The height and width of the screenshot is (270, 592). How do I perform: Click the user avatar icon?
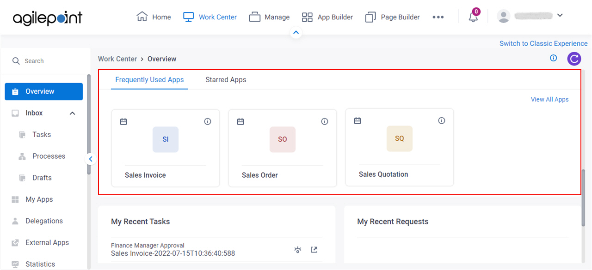click(x=503, y=16)
